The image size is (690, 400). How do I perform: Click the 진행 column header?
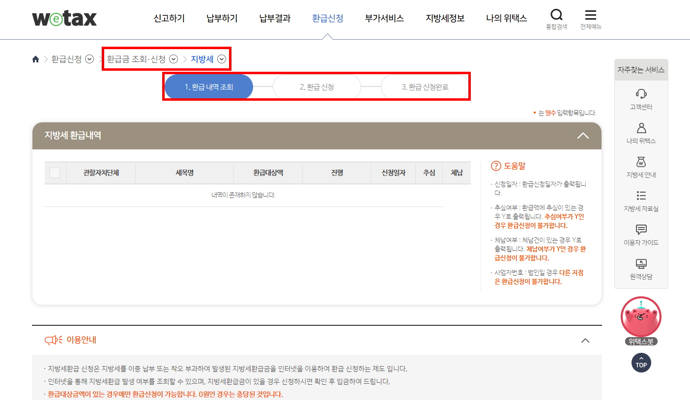(x=337, y=173)
